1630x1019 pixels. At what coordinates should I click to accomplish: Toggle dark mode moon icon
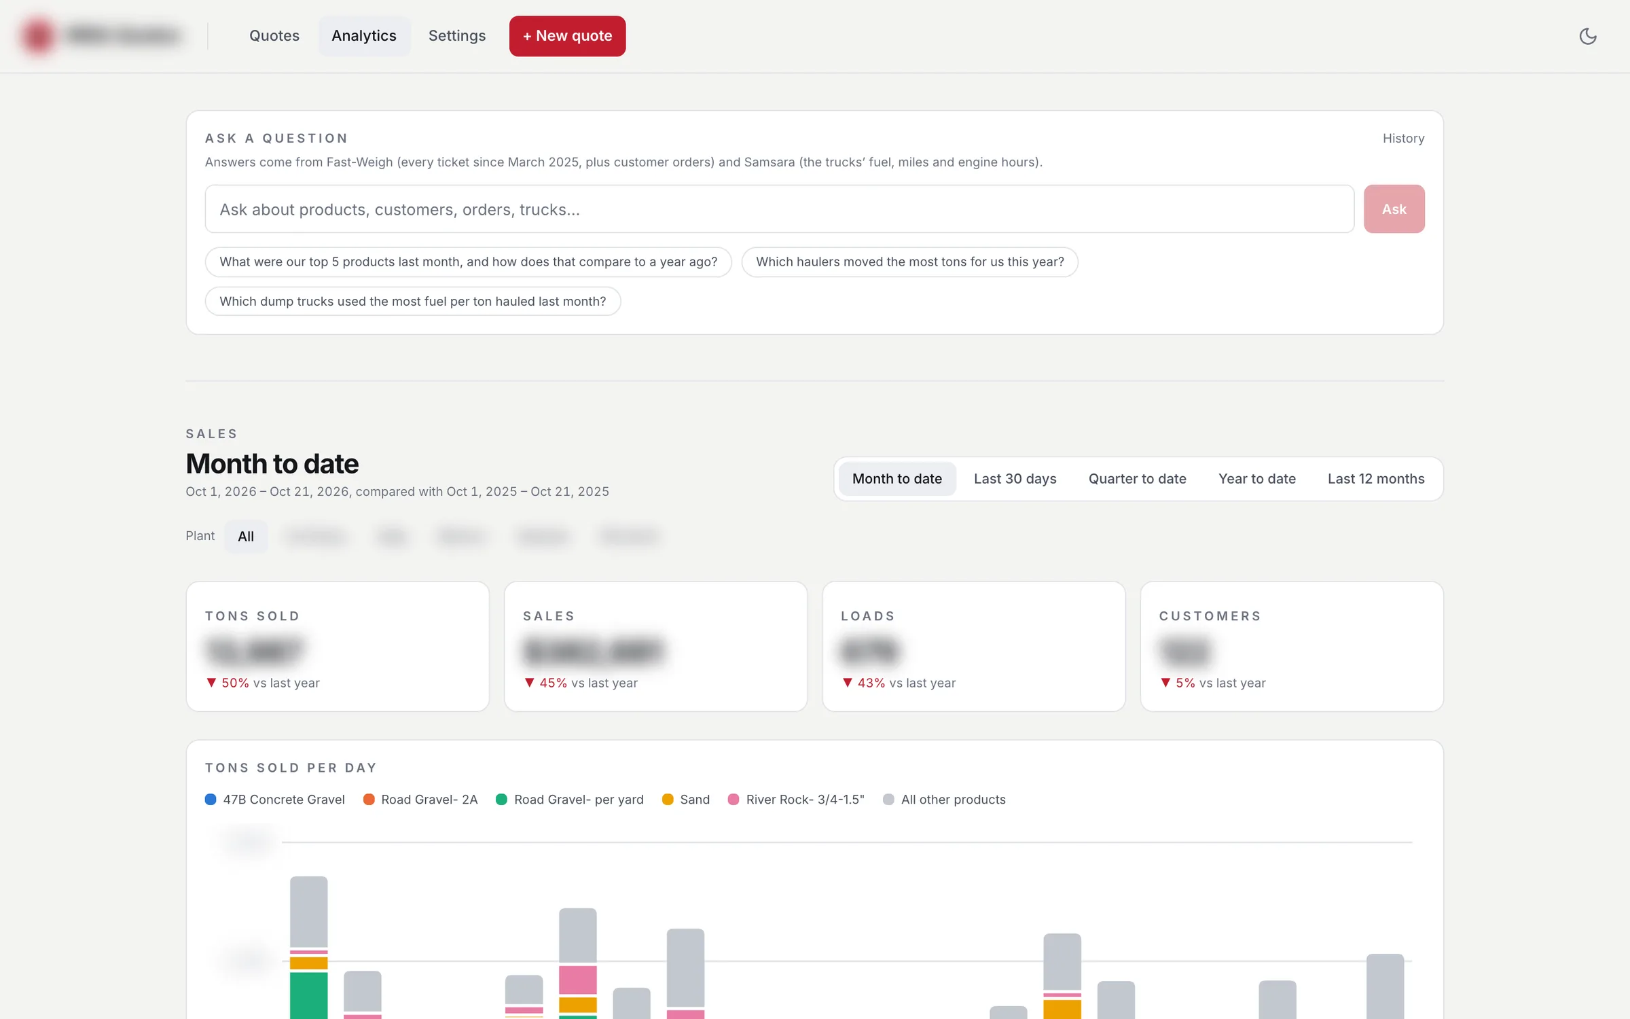[x=1587, y=36]
